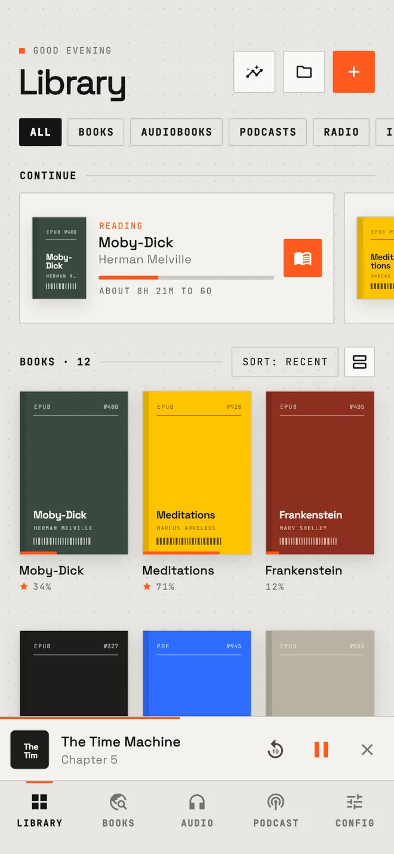Open the Meditations Continue card
The image size is (394, 854).
370,258
